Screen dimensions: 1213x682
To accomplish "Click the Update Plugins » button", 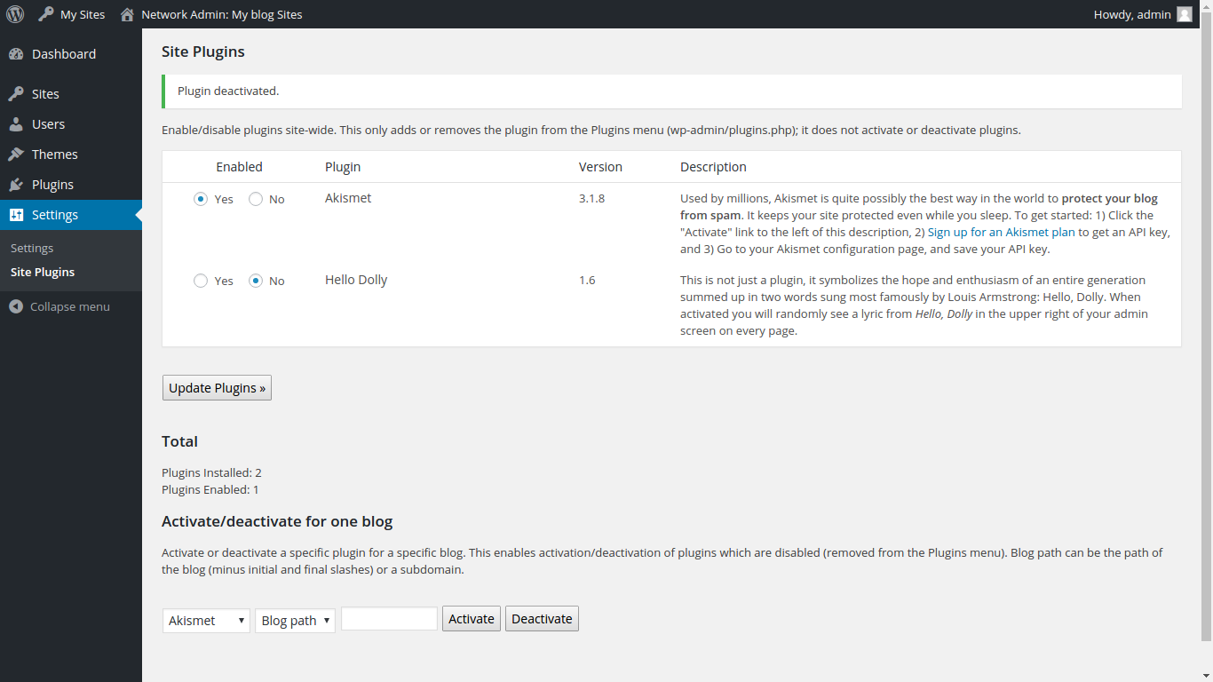I will pos(217,388).
